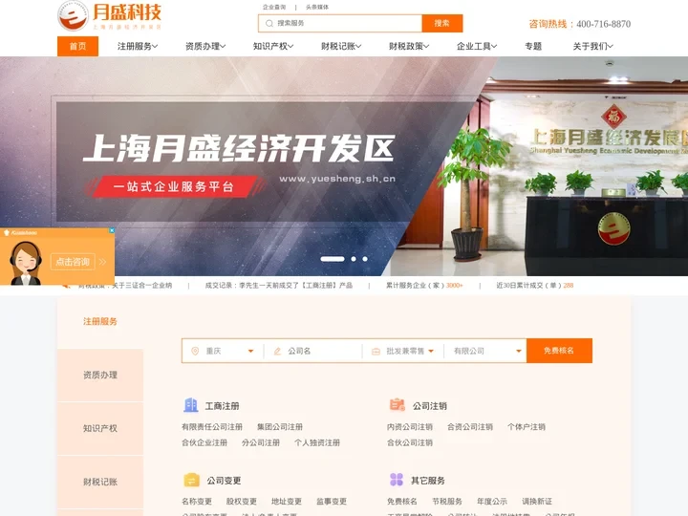Open 股权变更 link
The image size is (688, 516).
(x=242, y=502)
